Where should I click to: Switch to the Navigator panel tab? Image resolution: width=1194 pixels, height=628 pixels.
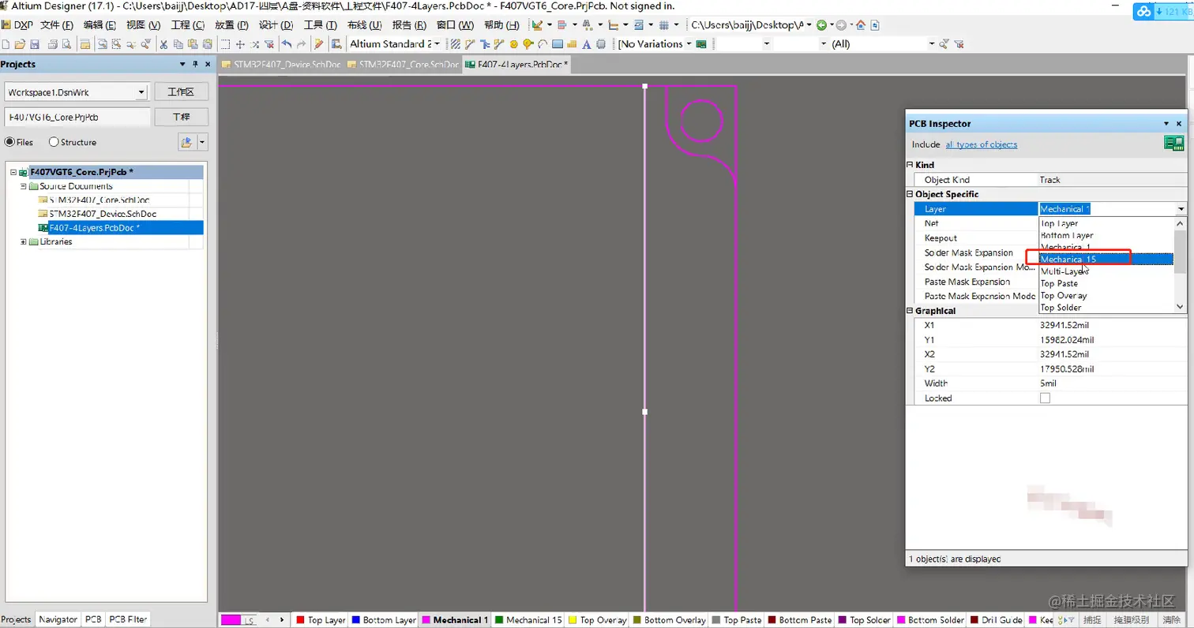(58, 620)
